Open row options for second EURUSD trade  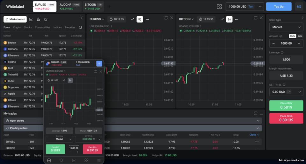(257, 148)
